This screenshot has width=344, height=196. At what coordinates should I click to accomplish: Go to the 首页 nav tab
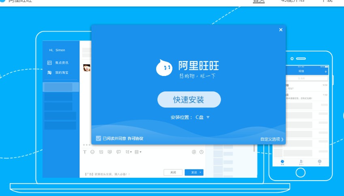coord(259,1)
